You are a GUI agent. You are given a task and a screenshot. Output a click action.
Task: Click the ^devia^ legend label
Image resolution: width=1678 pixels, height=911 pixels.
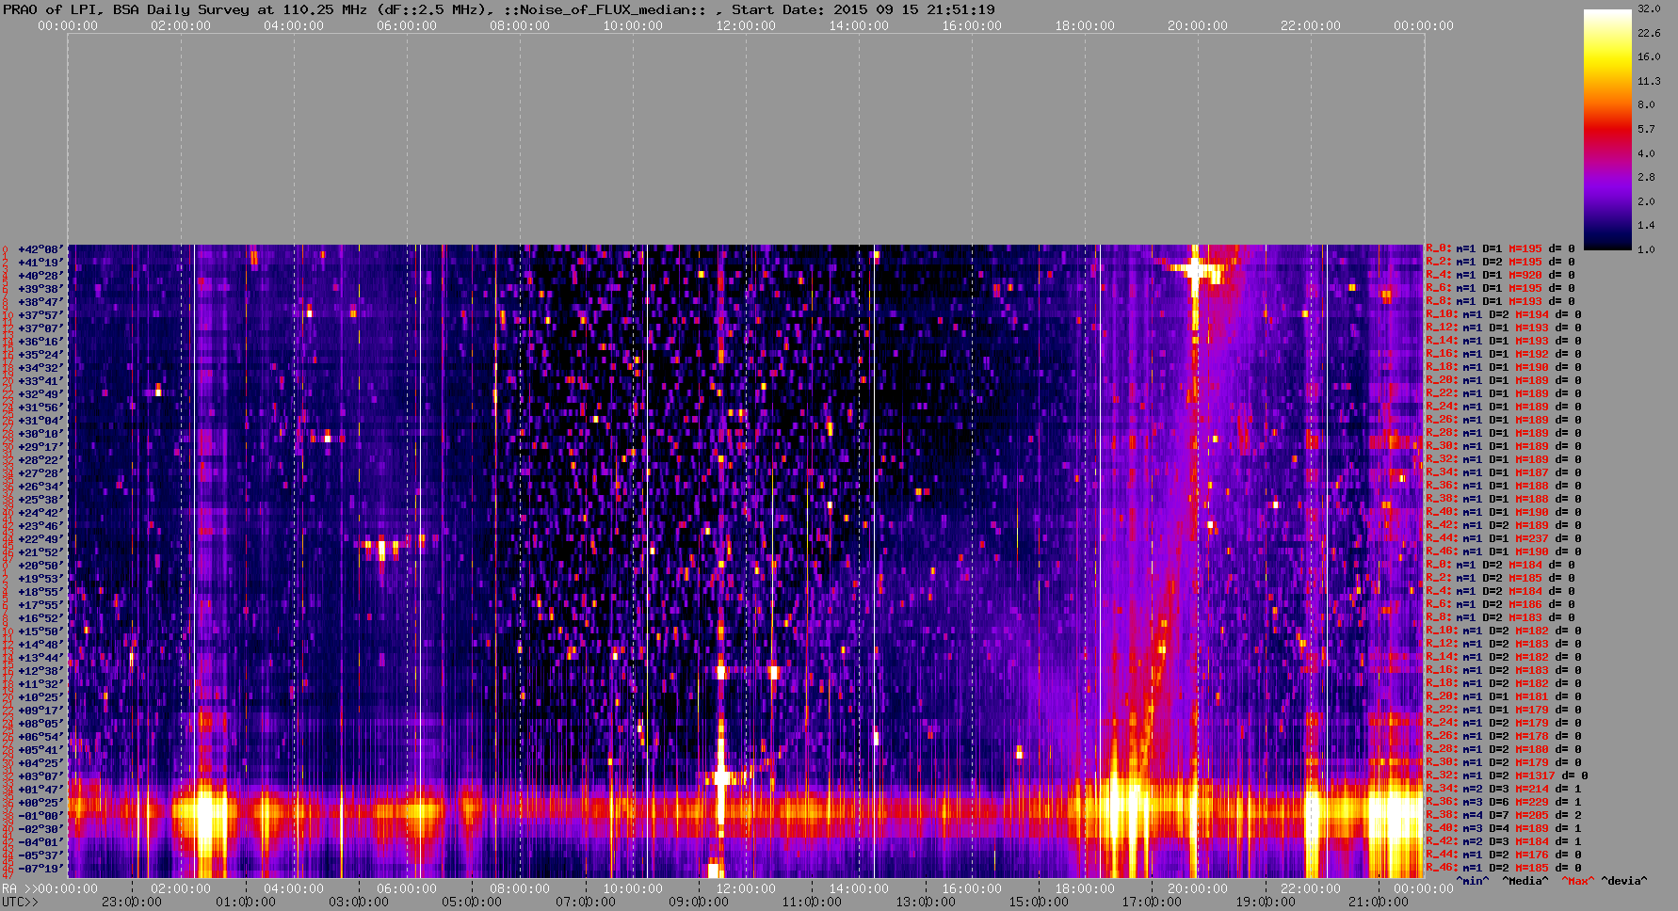[x=1624, y=881]
